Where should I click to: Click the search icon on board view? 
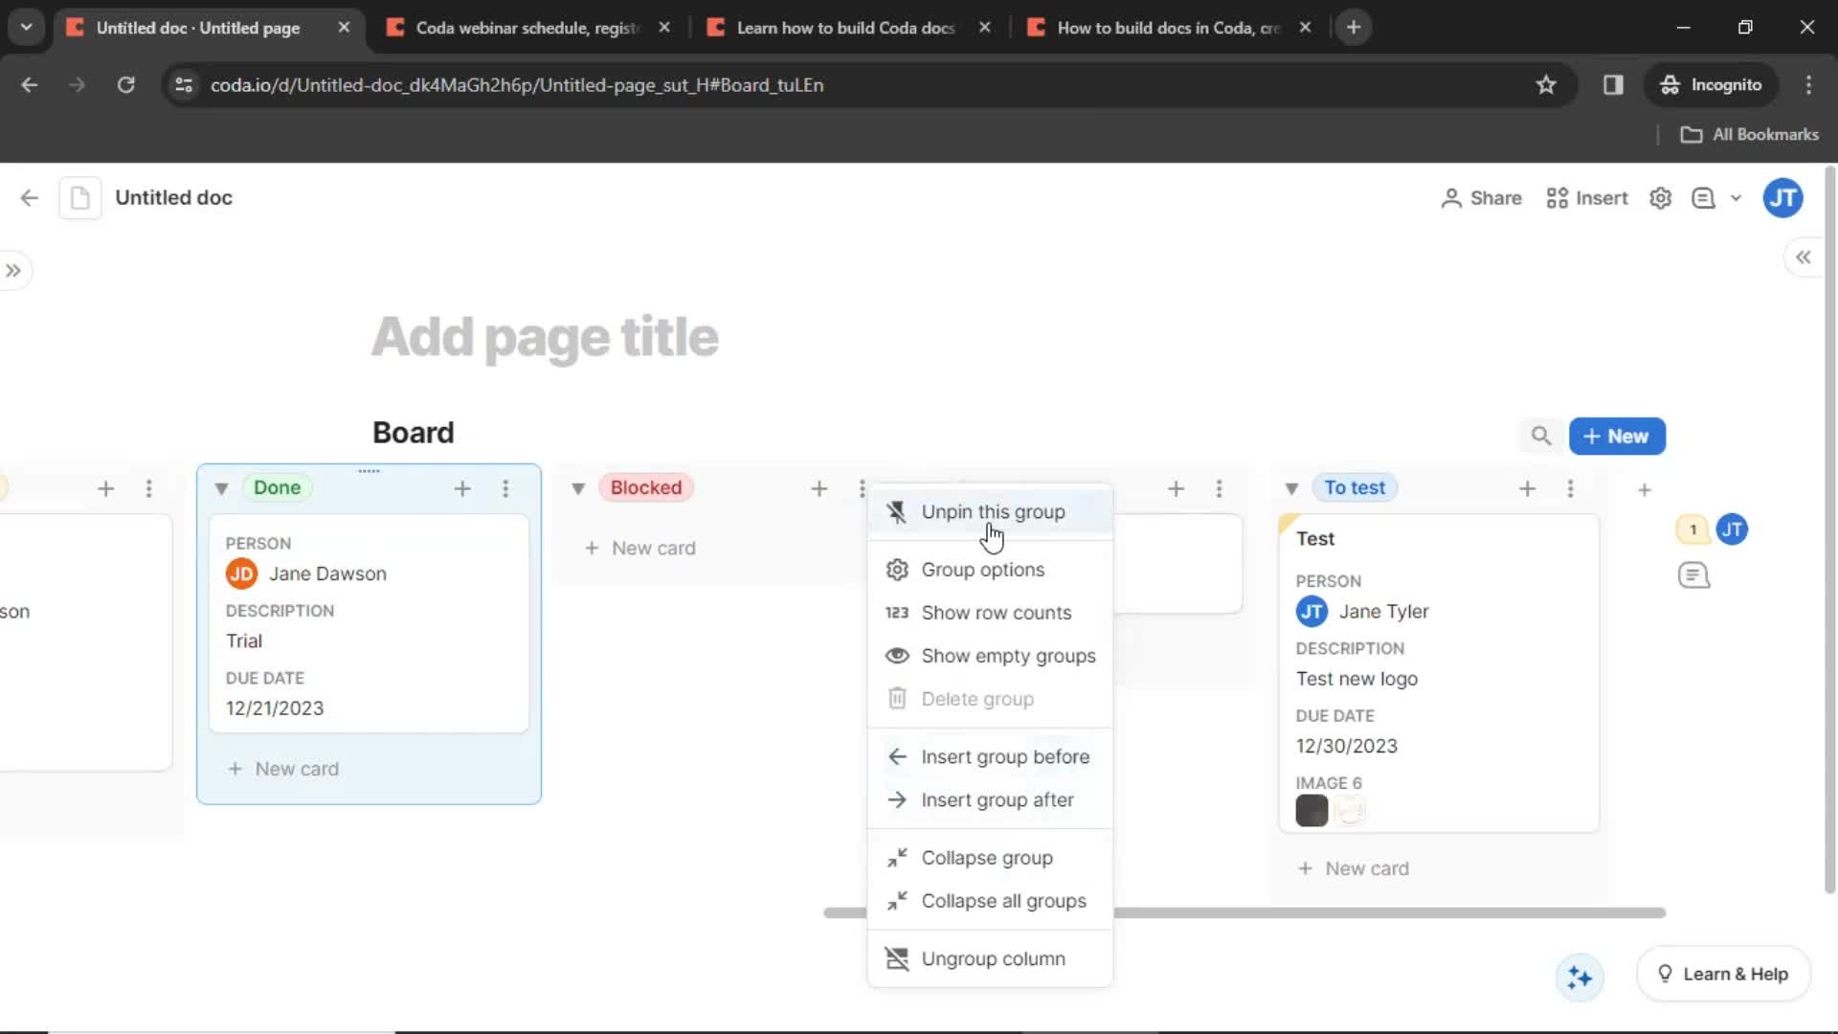pyautogui.click(x=1541, y=436)
